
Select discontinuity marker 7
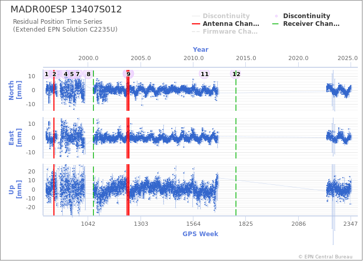(78, 74)
